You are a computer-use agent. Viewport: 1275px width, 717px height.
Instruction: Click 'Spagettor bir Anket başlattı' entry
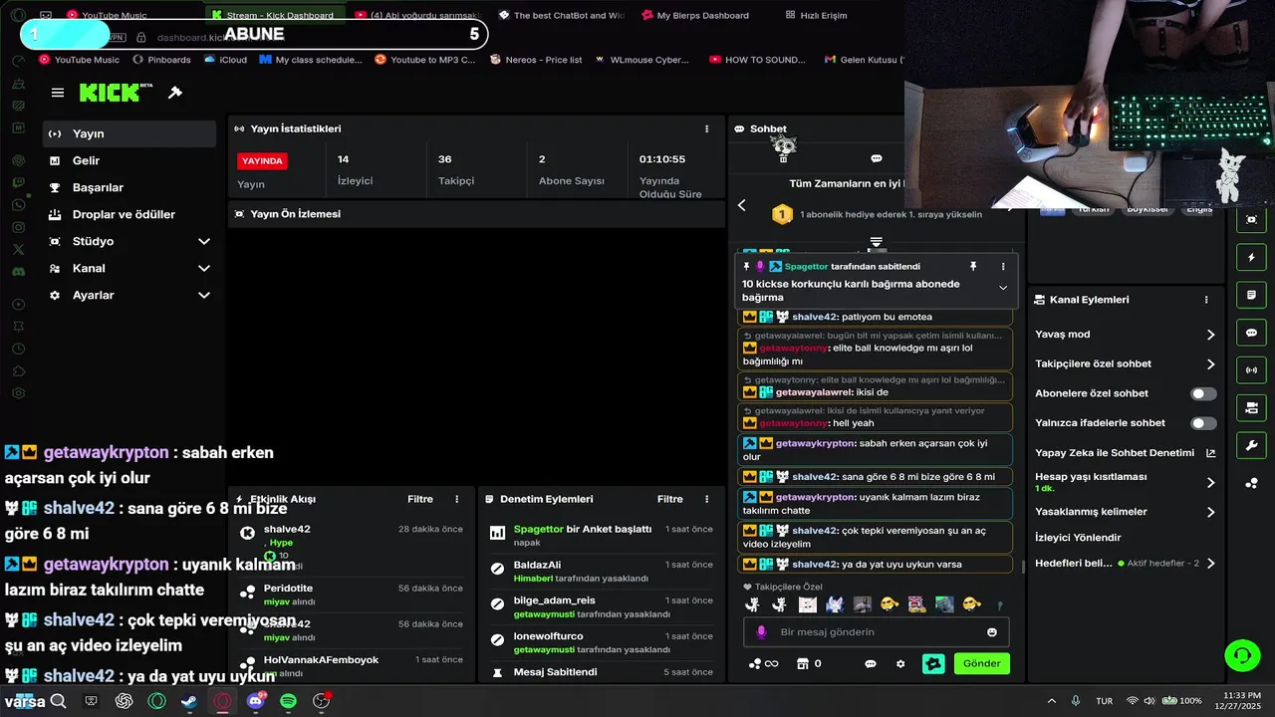(x=583, y=529)
